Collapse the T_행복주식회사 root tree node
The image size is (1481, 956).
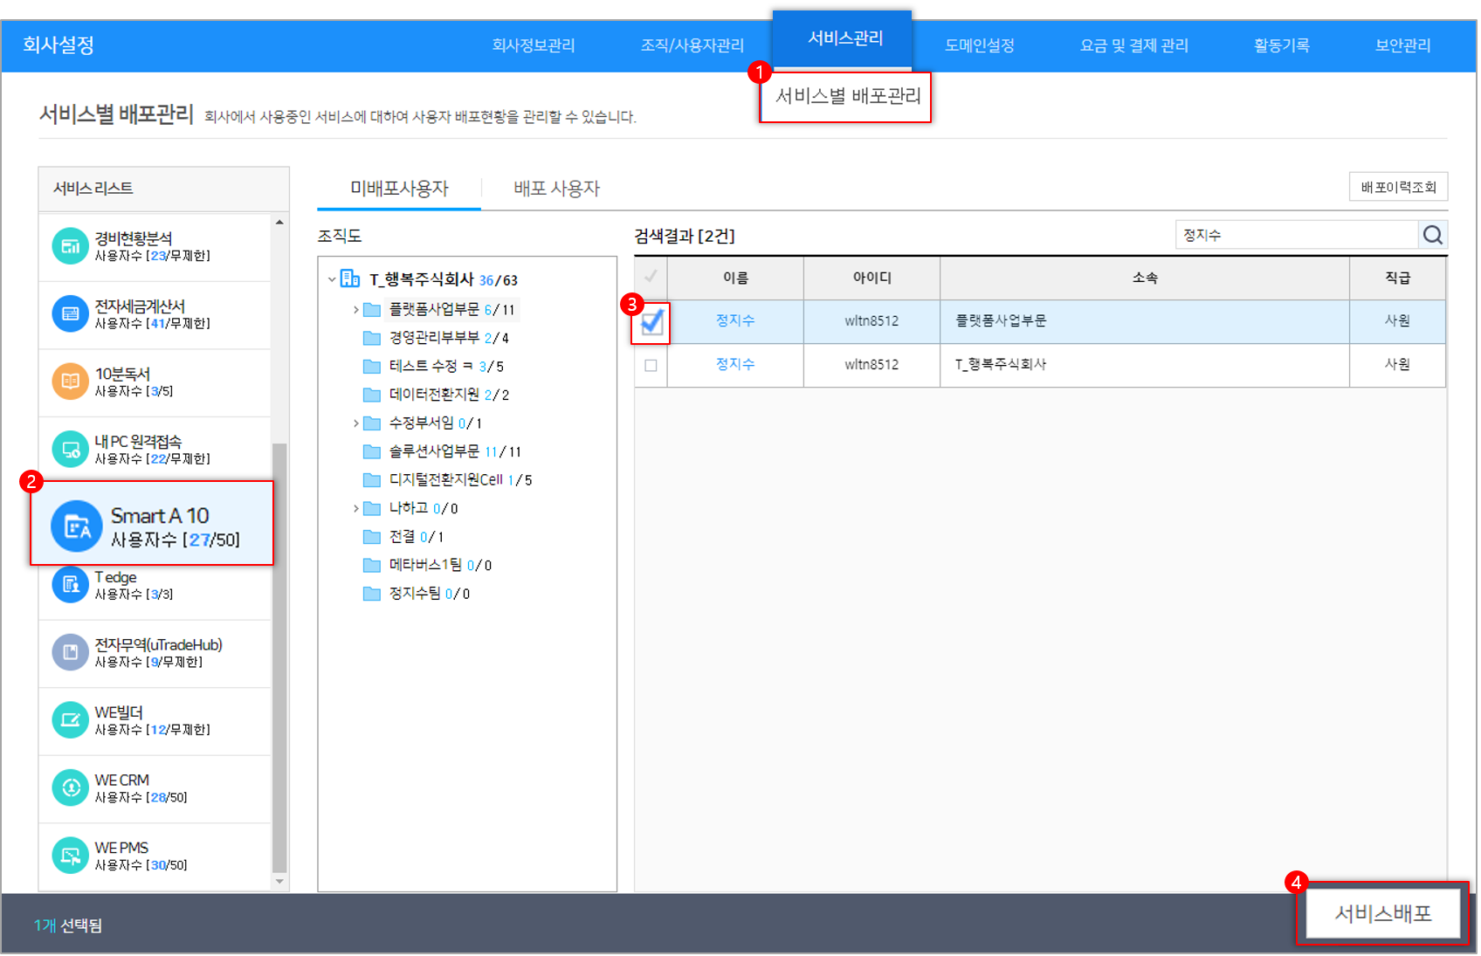(332, 279)
